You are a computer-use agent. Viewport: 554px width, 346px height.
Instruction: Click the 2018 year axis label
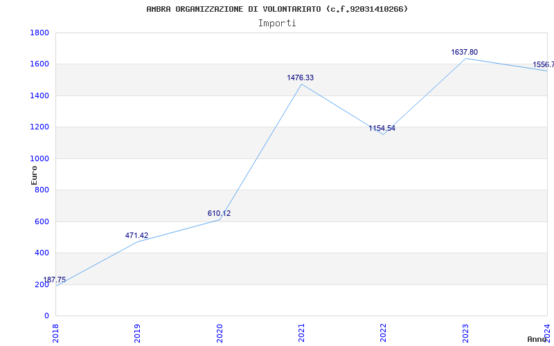click(x=55, y=333)
